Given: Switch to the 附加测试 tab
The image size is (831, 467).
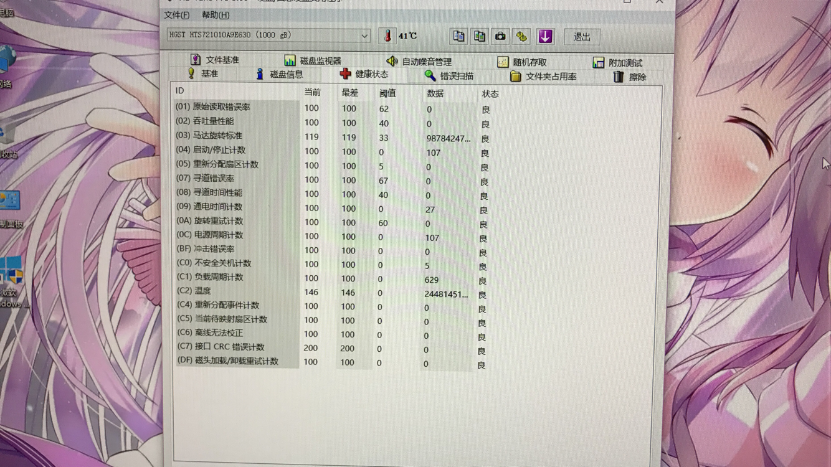Looking at the screenshot, I should (x=617, y=63).
